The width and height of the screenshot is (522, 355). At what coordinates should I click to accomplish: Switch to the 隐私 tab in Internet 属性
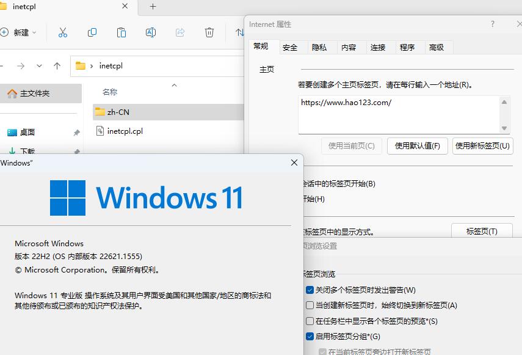[x=319, y=48]
